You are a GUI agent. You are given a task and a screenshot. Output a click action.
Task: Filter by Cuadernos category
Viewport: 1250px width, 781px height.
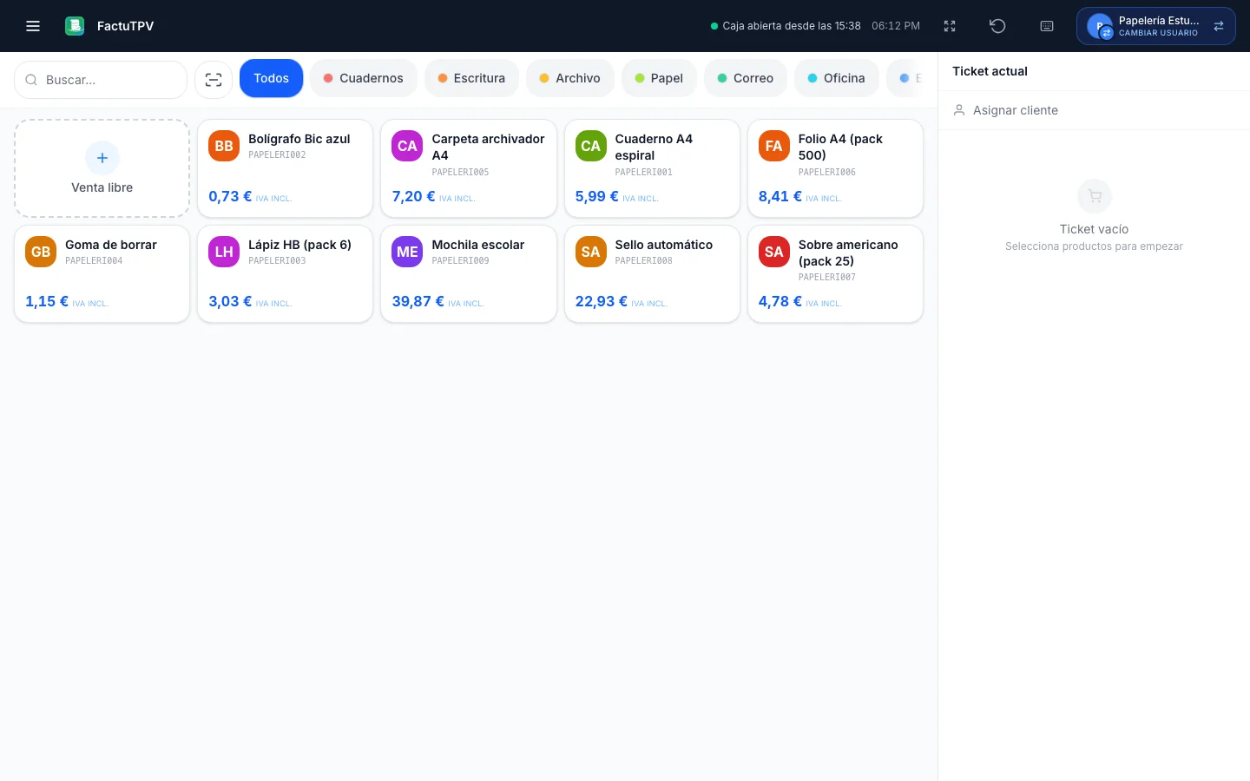pyautogui.click(x=364, y=78)
